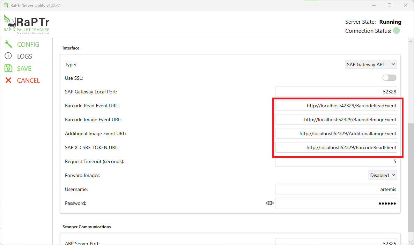Click the SAP Gateway Local Port field
The height and width of the screenshot is (245, 414).
point(336,92)
